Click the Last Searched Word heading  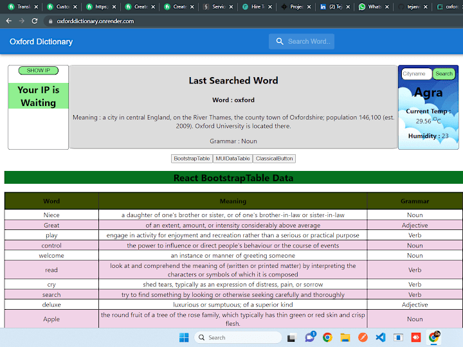tap(233, 80)
